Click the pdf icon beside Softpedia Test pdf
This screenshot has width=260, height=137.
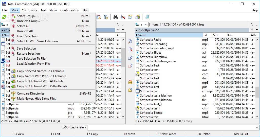pos(137,87)
